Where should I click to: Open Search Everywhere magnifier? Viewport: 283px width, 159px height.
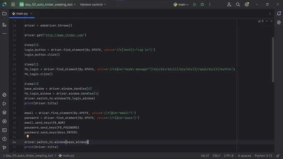pyautogui.click(x=238, y=5)
